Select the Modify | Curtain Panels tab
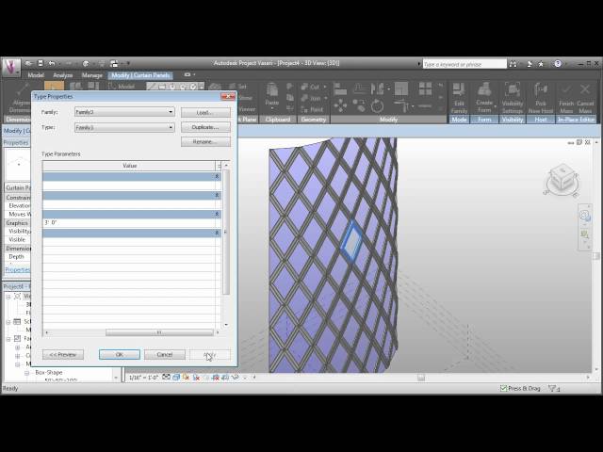The image size is (603, 452). (140, 75)
